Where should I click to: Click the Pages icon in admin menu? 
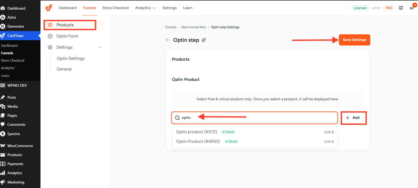3,115
